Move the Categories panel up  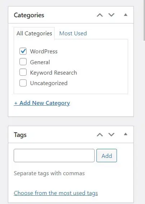(100, 15)
